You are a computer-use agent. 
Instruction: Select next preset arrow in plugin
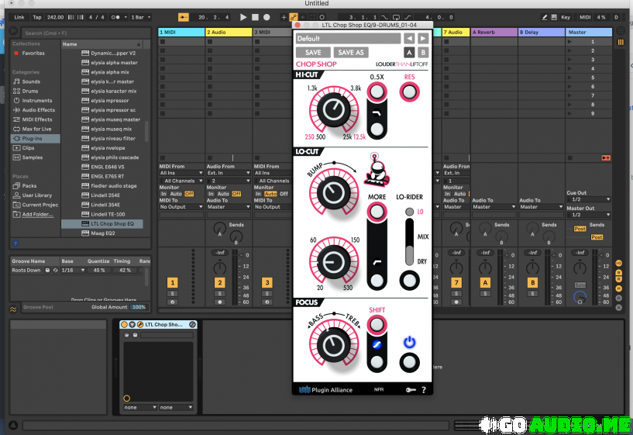coord(423,38)
